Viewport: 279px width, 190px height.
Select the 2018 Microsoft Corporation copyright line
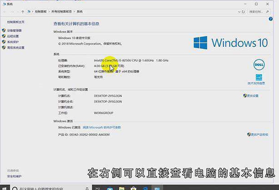[x=90, y=44]
